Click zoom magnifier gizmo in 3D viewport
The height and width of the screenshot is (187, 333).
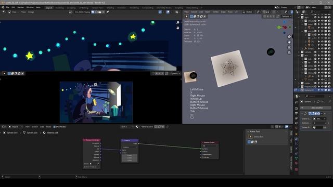(289, 37)
